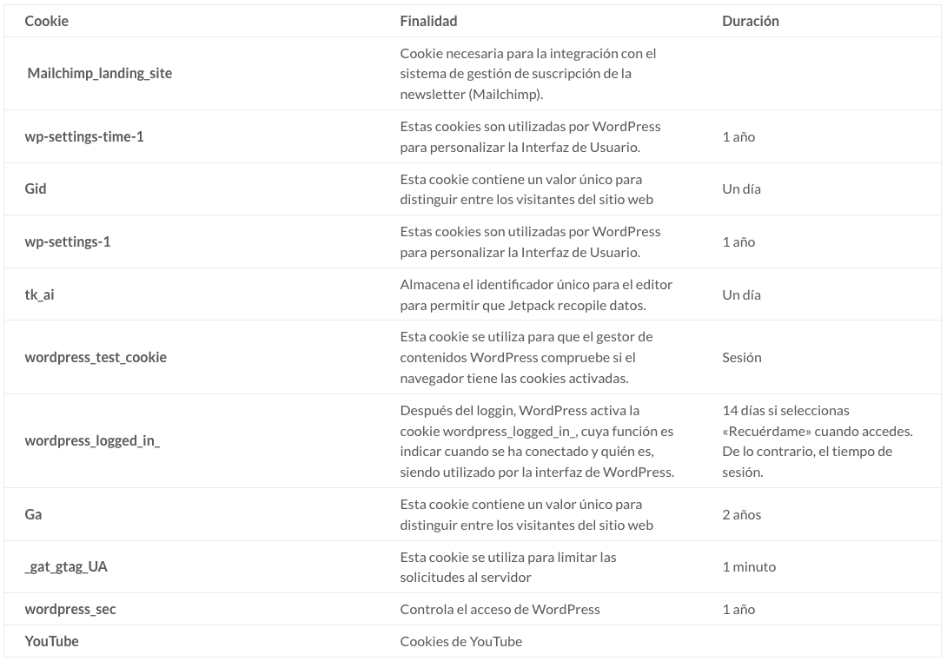Click the Cookie column header
This screenshot has width=947, height=661.
click(47, 21)
